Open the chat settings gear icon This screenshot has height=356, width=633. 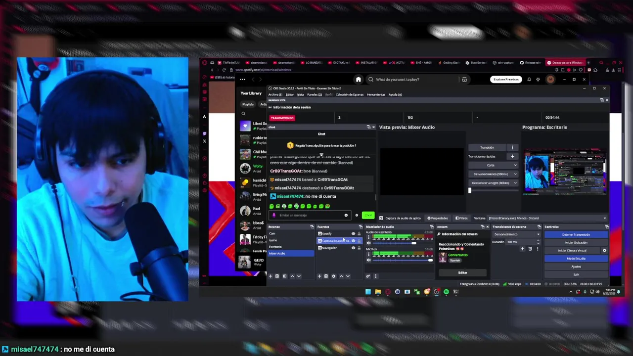coord(357,216)
